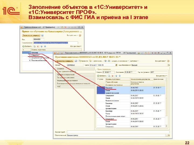This screenshot has height=145, width=194.
Task: Click the save diskette icon in the campaign window
Action: pyautogui.click(x=76, y=61)
